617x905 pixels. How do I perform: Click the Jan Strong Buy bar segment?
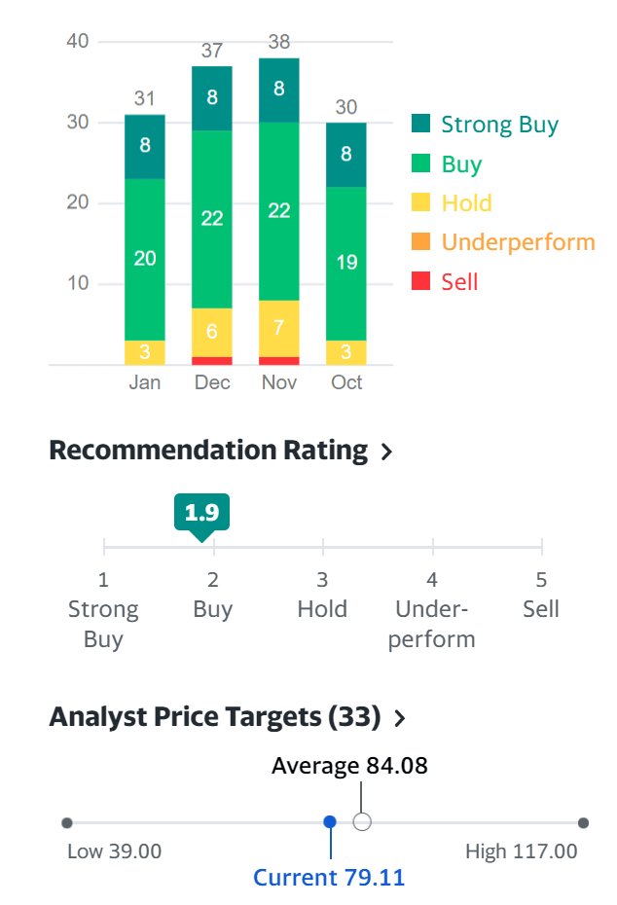click(145, 146)
